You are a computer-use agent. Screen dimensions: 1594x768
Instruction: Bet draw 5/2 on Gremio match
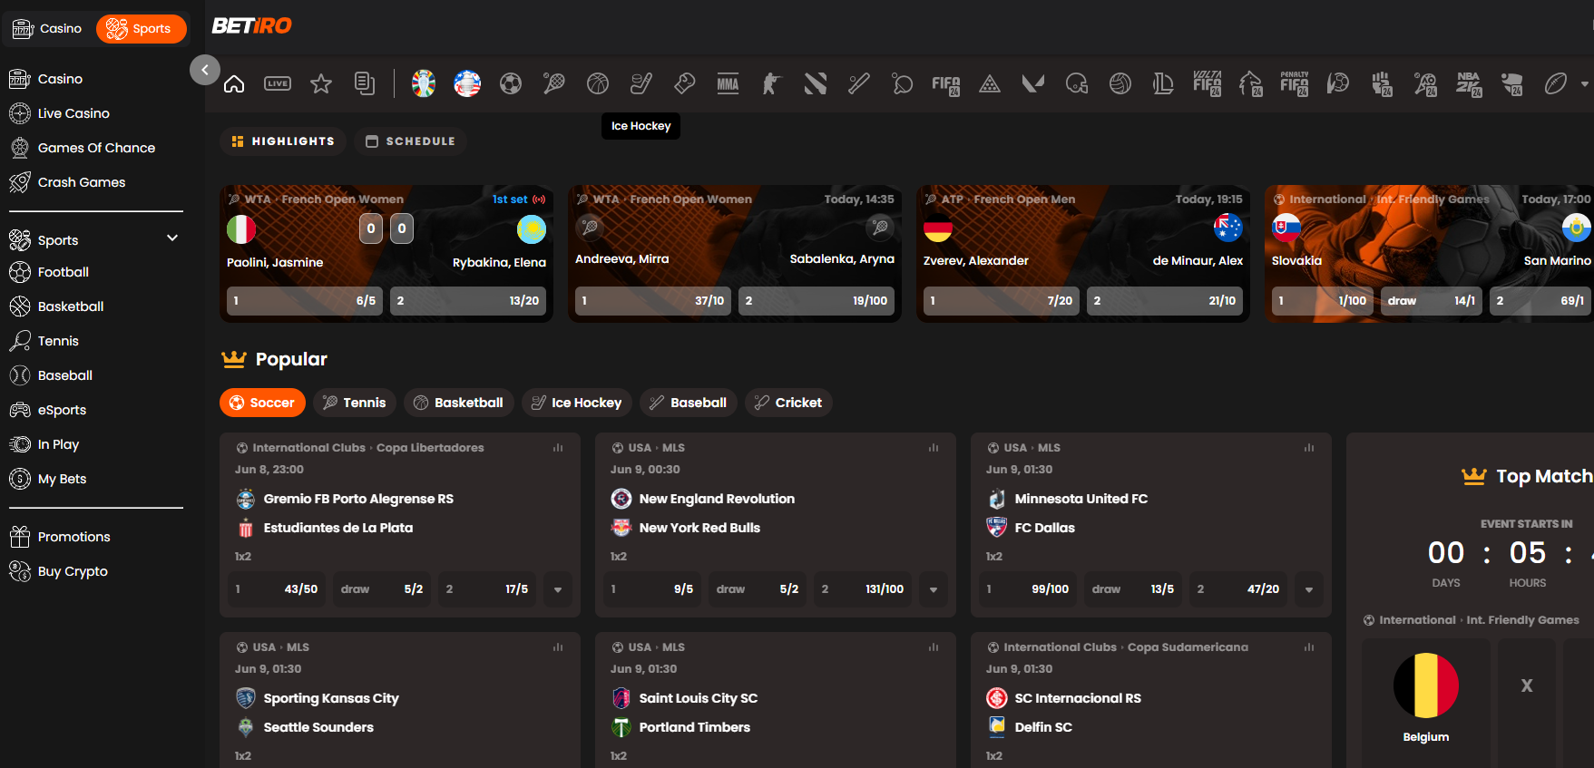tap(382, 589)
